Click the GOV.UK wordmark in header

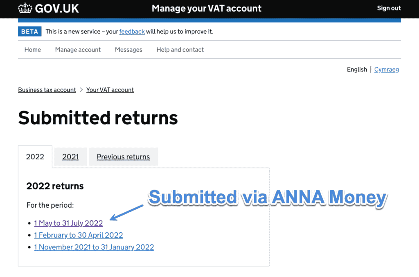point(56,9)
